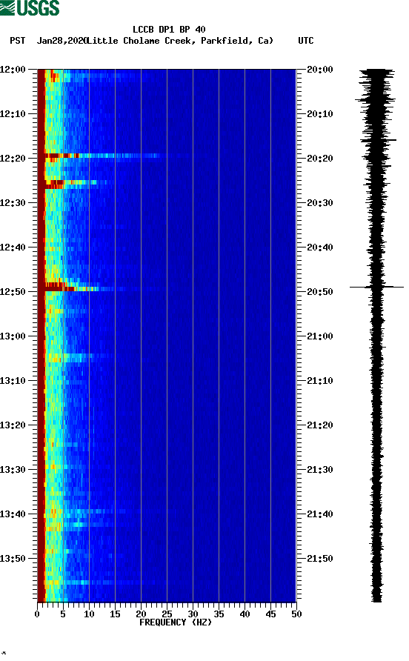
Task: Click the '50' frequency axis tick label
Action: [296, 614]
